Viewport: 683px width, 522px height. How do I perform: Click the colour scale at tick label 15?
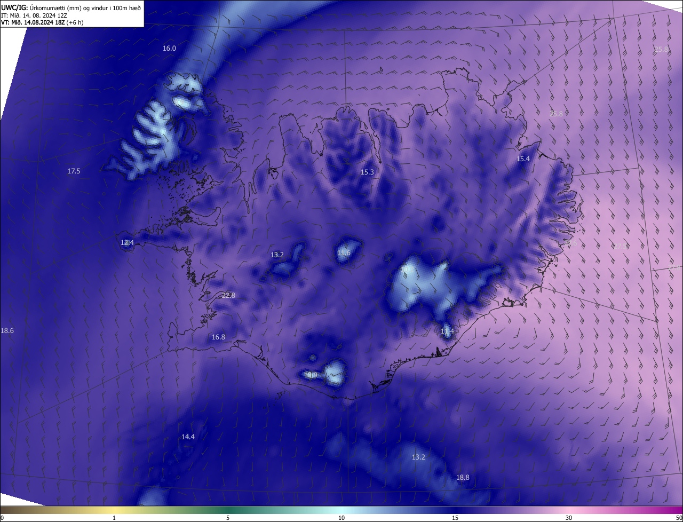point(455,518)
